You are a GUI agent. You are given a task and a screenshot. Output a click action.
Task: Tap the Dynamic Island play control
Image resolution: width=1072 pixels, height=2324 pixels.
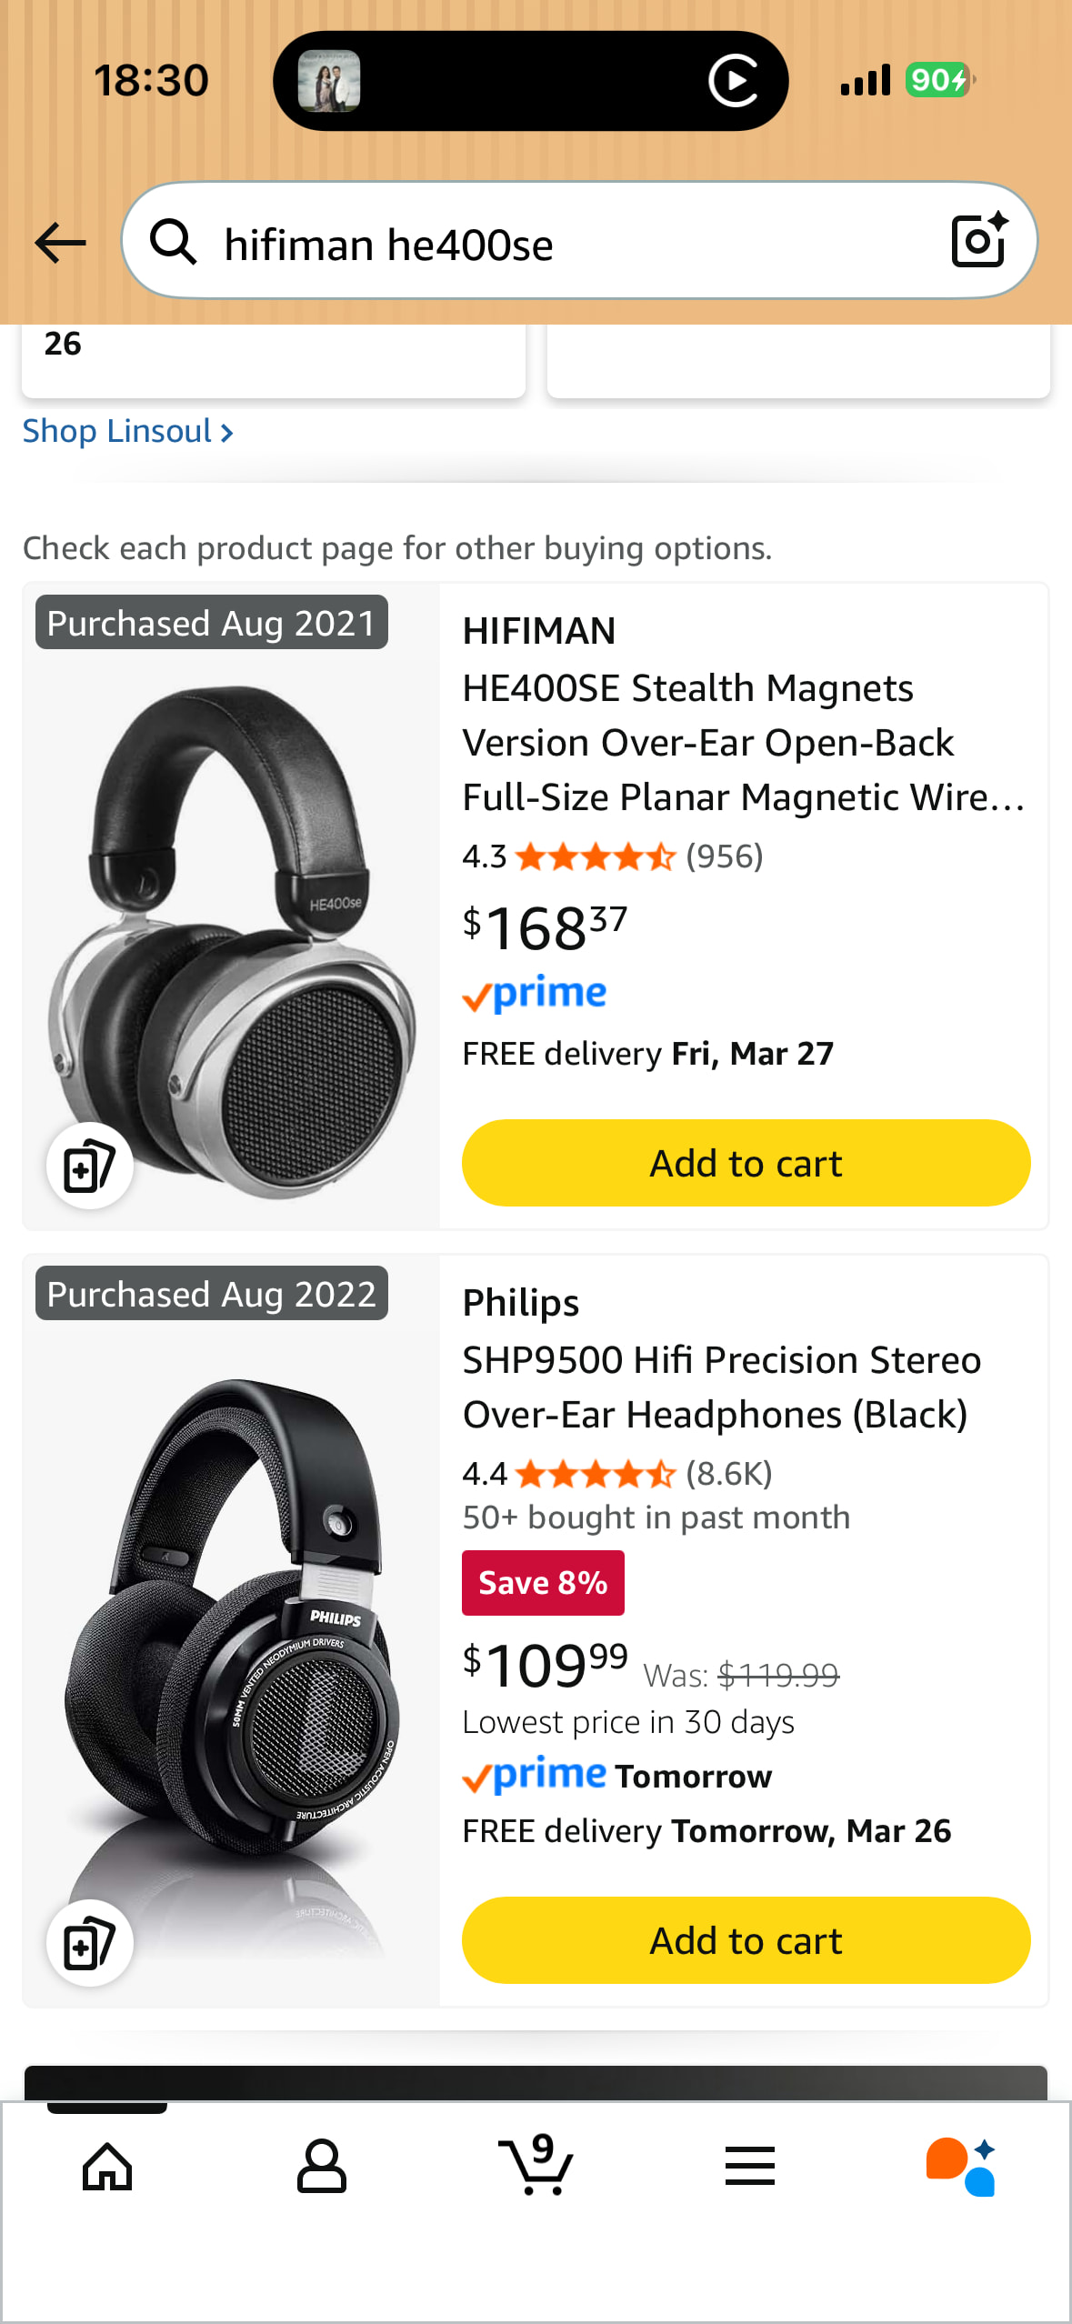[733, 81]
